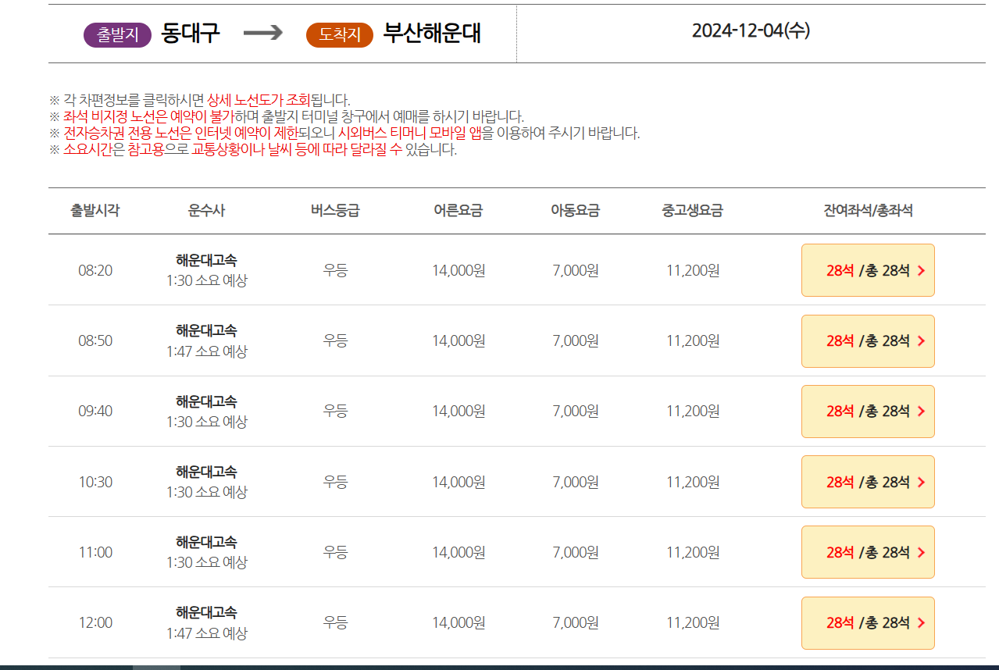Screen dimensions: 999x670
Task: Click child fare 7,000원 in 09:40 row
Action: (x=576, y=411)
